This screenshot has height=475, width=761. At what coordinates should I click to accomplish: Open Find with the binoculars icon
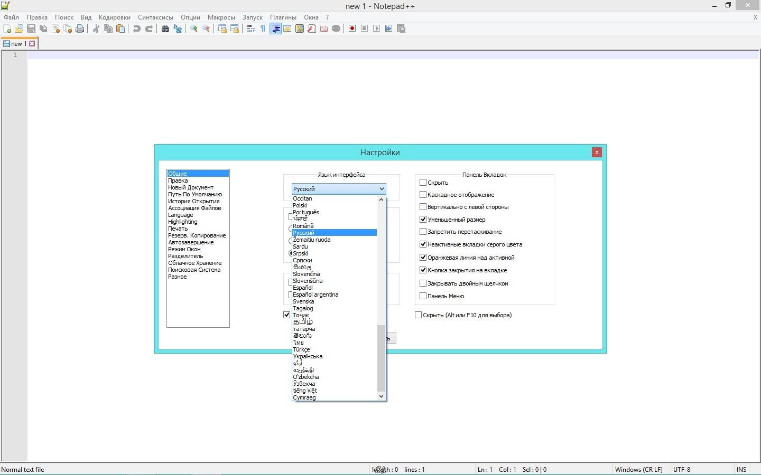coord(165,28)
